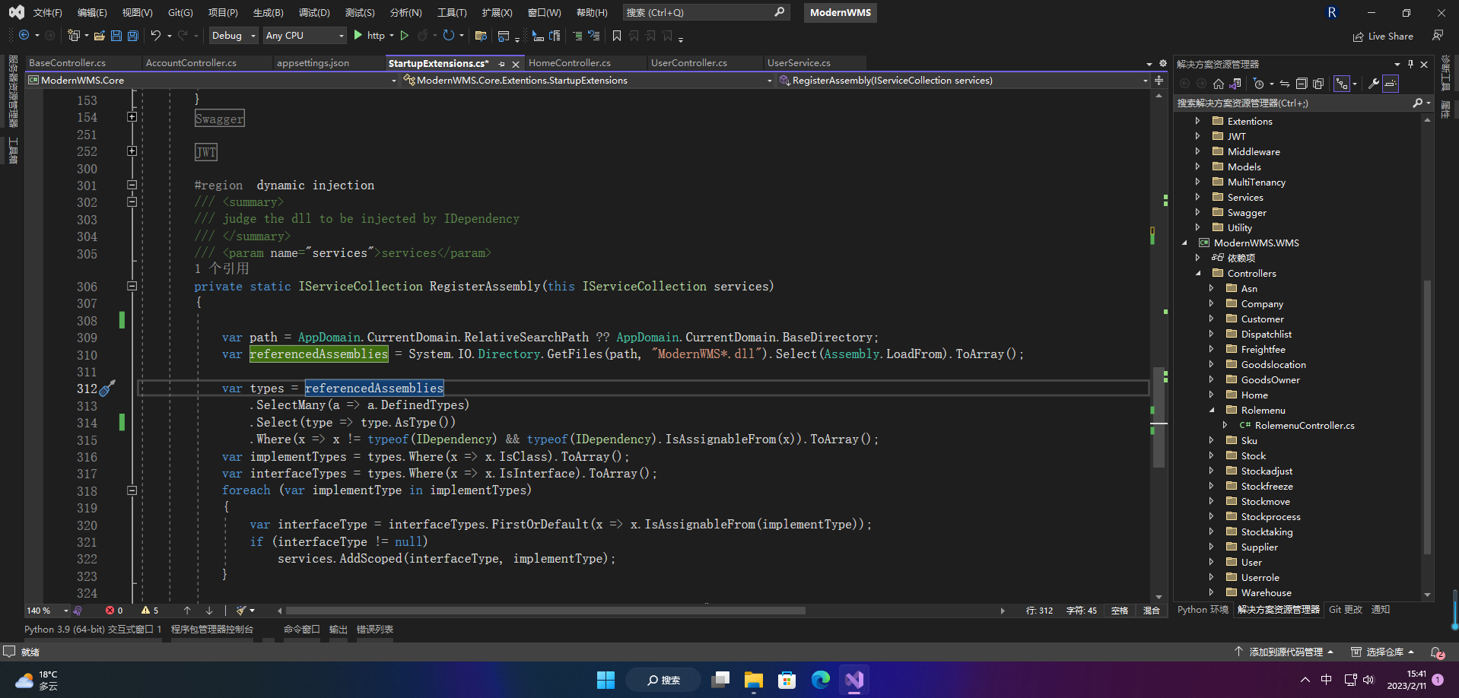Click the warnings count yellow triangle icon
The width and height of the screenshot is (1459, 698).
click(146, 611)
